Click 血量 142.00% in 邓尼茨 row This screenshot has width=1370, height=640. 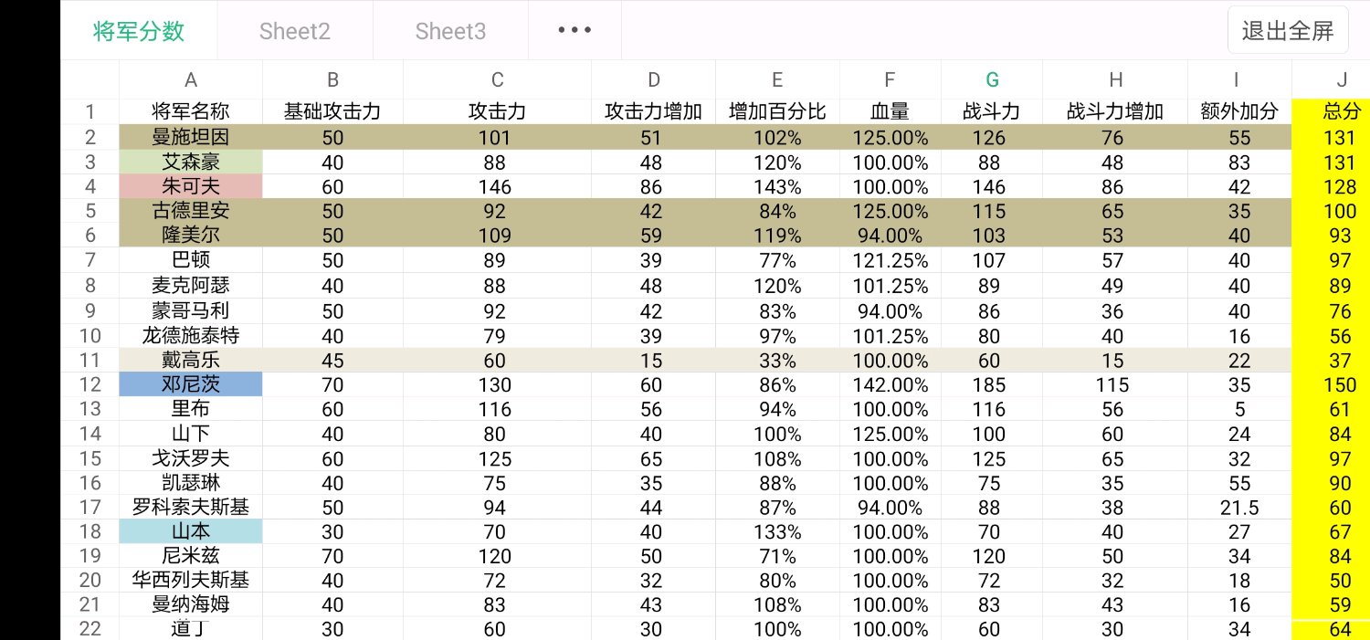click(890, 384)
